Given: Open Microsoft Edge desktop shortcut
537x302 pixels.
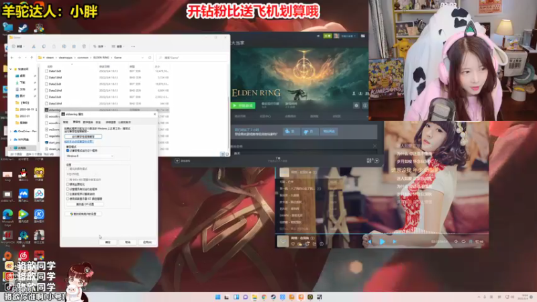Looking at the screenshot, I should pyautogui.click(x=7, y=217).
